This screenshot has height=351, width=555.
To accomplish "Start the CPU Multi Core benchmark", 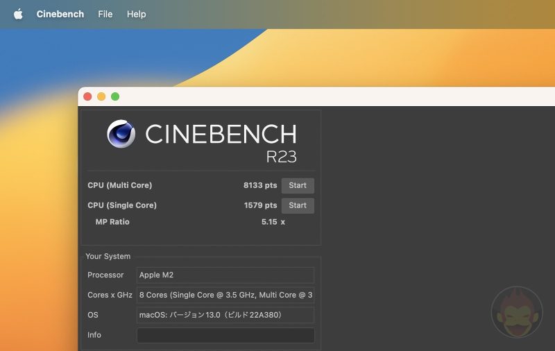I will tap(298, 185).
